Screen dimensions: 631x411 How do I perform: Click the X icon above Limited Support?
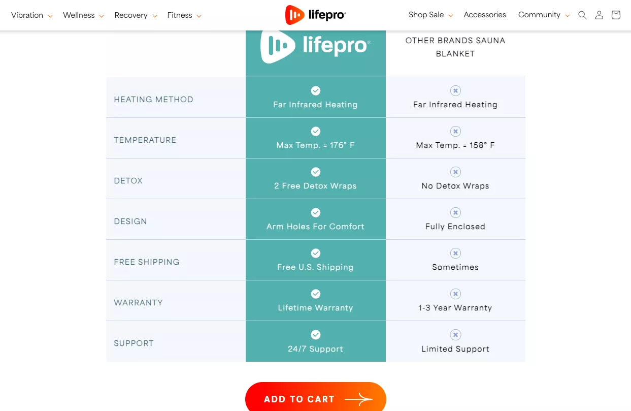(x=455, y=335)
